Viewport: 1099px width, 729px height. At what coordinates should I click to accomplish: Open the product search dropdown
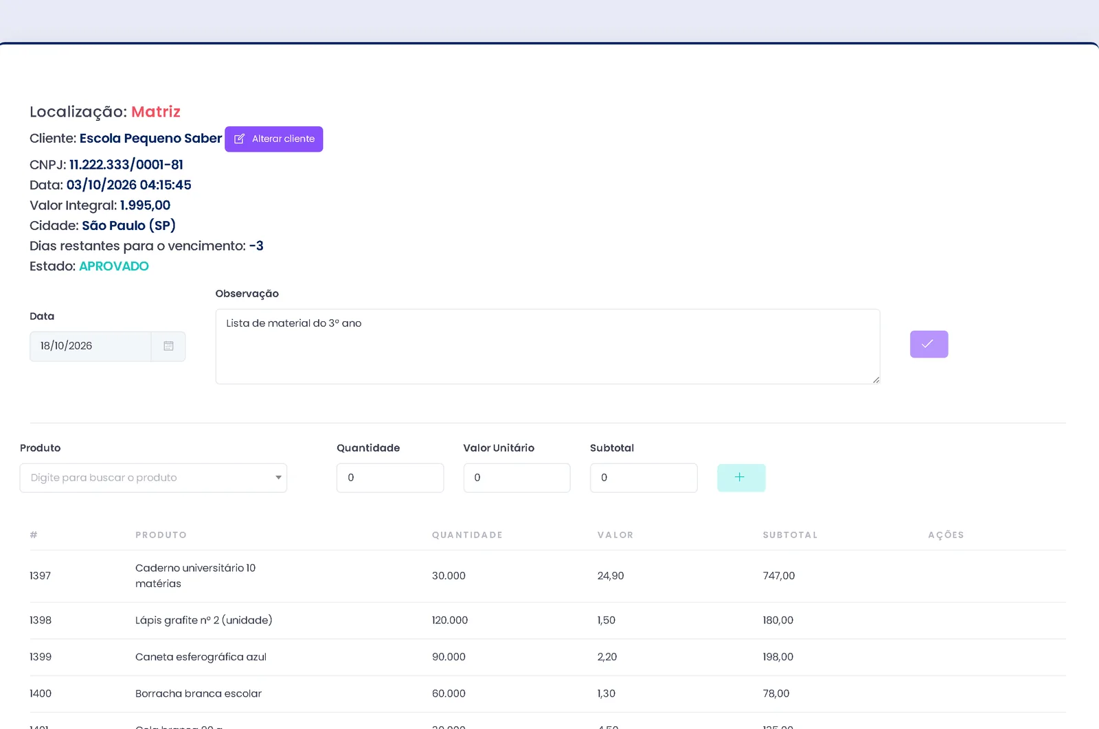click(x=153, y=478)
